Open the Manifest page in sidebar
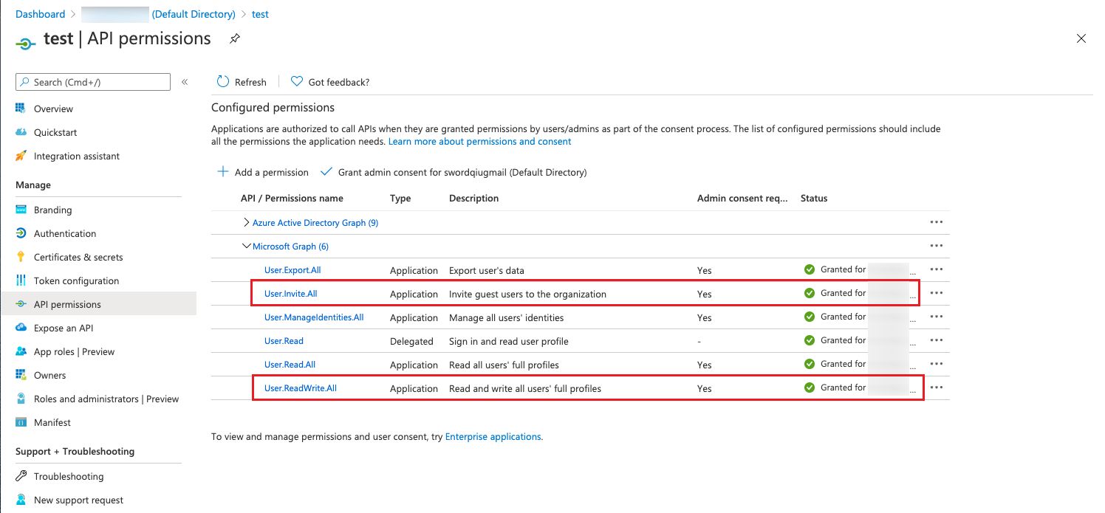Image resolution: width=1105 pixels, height=513 pixels. point(52,422)
